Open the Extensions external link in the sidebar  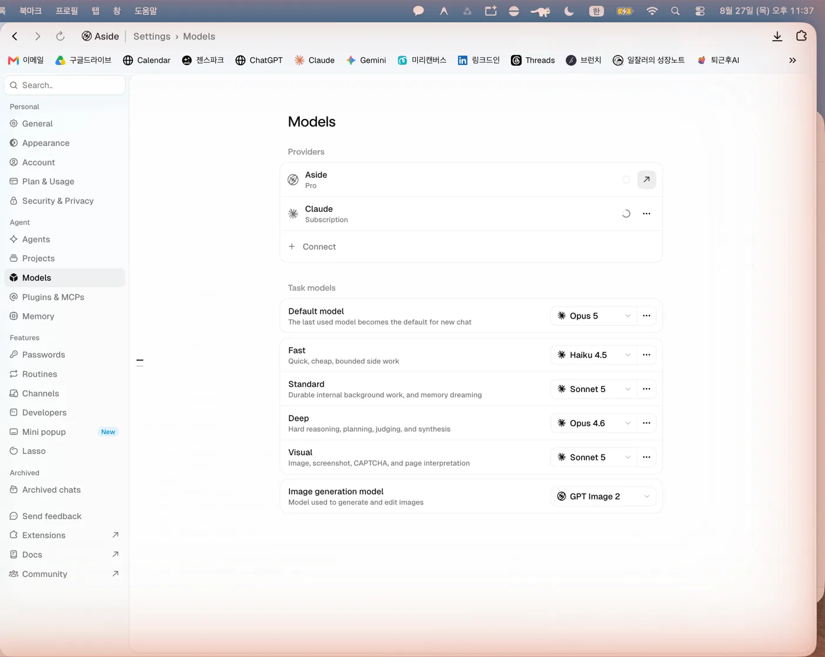point(65,535)
